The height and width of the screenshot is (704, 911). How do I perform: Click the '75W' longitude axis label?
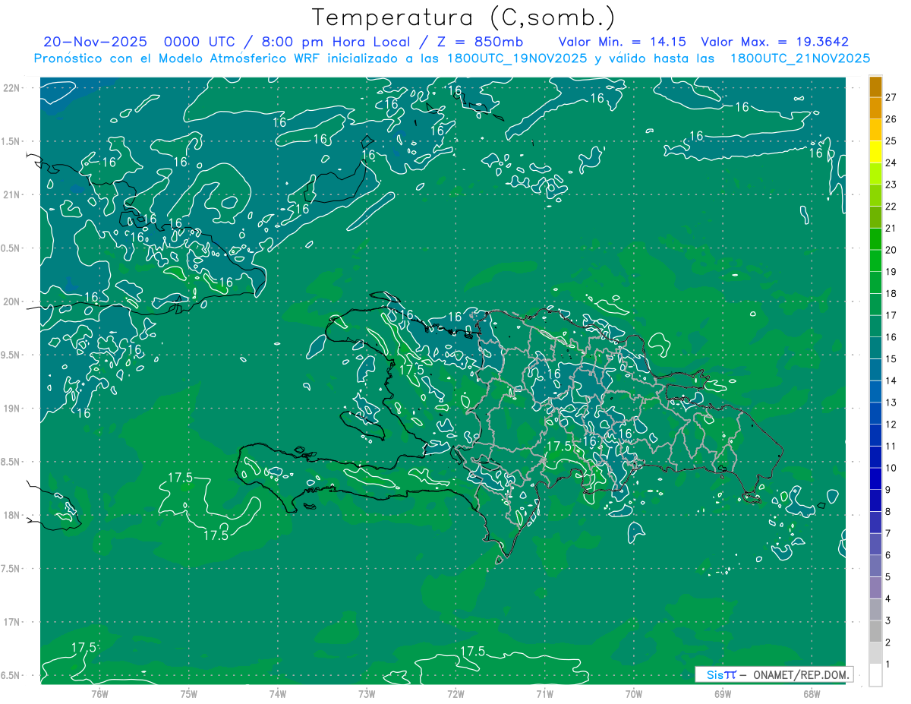click(188, 694)
